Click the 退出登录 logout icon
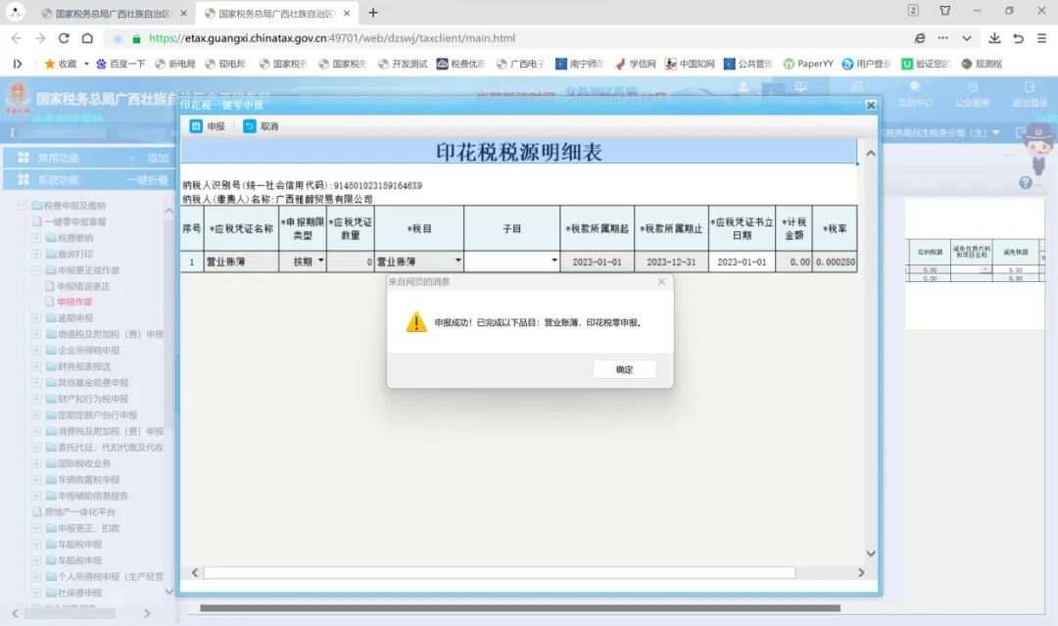 1029,94
